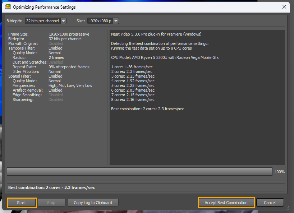The height and width of the screenshot is (213, 294).
Task: Click the '4 cores: 1.92 frames/sec' log line
Action: click(133, 81)
